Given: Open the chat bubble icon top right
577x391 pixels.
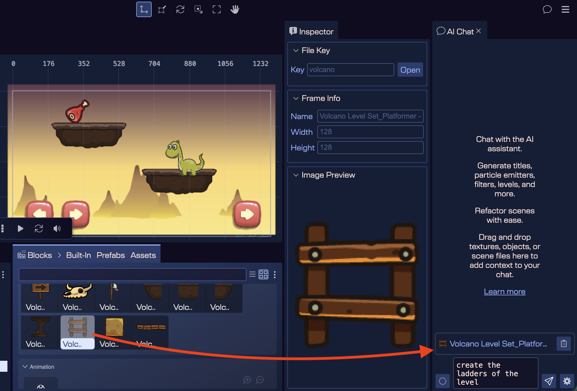Looking at the screenshot, I should click(x=547, y=9).
